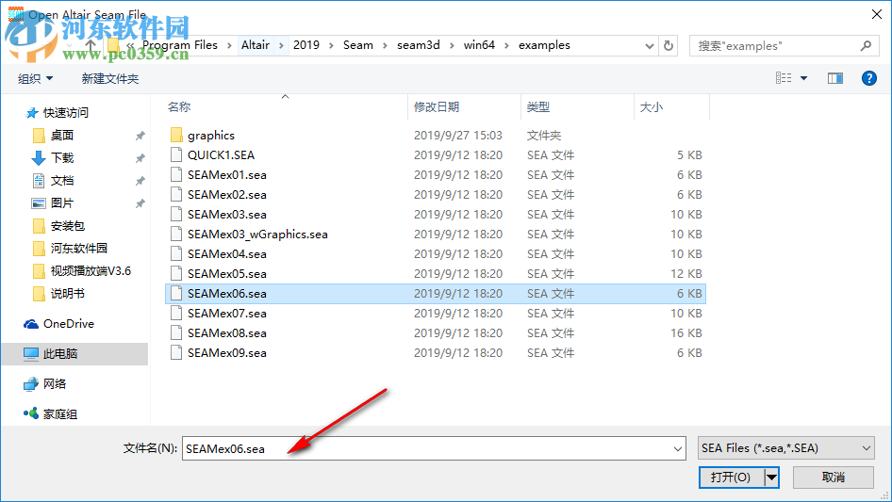
Task: Click OneDrive cloud icon
Action: point(31,324)
